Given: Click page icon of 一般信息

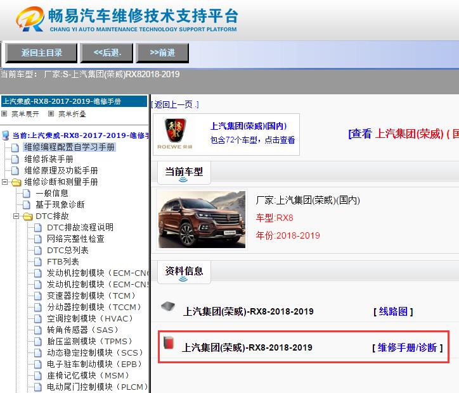Looking at the screenshot, I should click(x=27, y=194).
